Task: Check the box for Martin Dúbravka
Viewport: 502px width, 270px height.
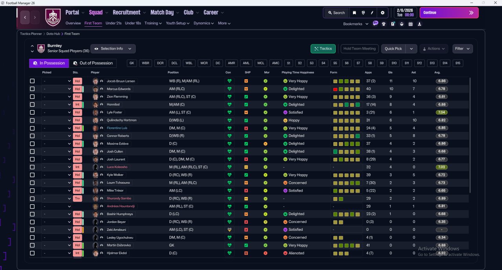Action: pyautogui.click(x=32, y=246)
